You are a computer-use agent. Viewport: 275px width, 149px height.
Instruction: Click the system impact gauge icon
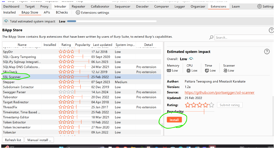(6, 21)
